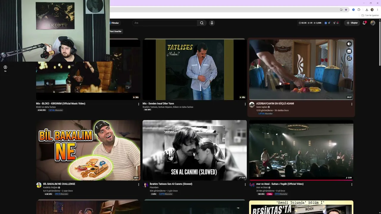381x214 pixels.
Task: Click the calendar icon in YouTube header stats
Action: [x=330, y=23]
